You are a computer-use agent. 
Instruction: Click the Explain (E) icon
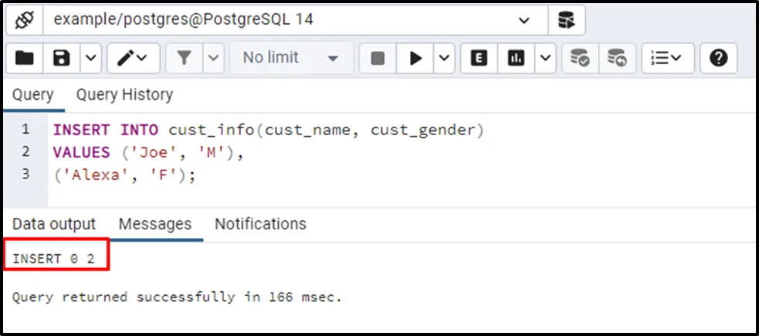click(x=479, y=58)
